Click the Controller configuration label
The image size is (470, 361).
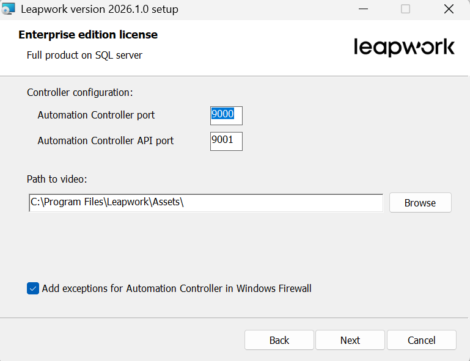coord(79,92)
